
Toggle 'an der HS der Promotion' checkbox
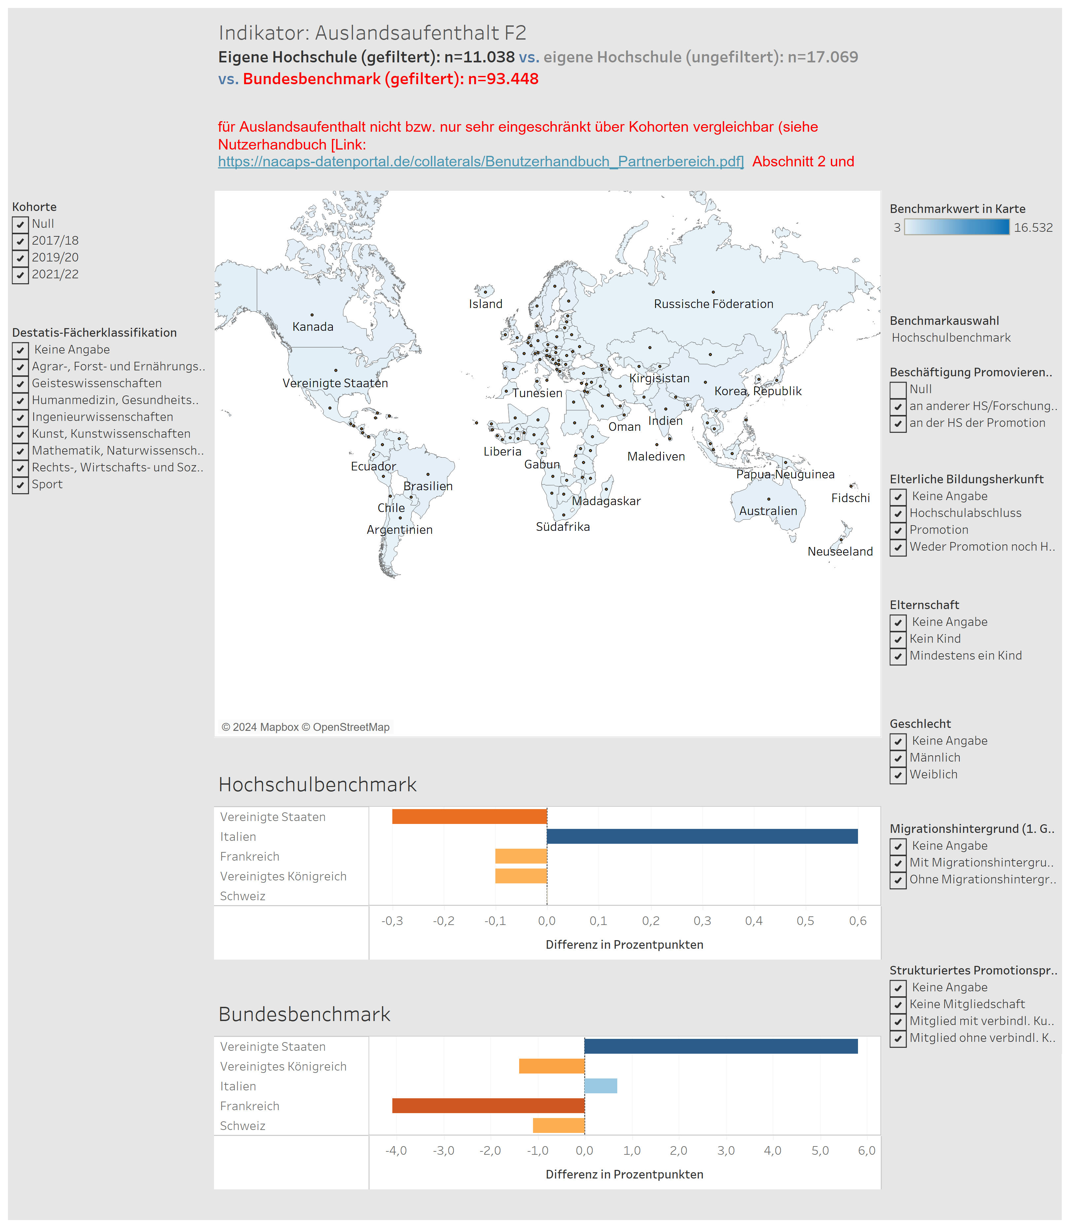[898, 423]
